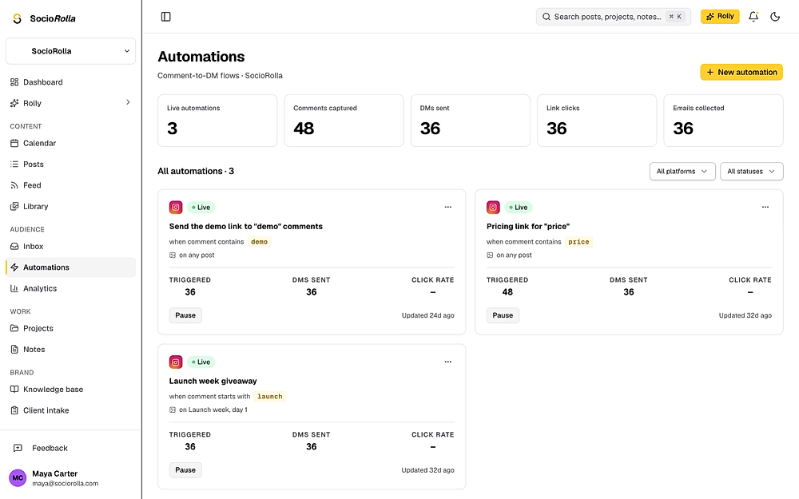Viewport: 799px width, 499px height.
Task: Click the DMs sent stat card
Action: click(x=471, y=121)
